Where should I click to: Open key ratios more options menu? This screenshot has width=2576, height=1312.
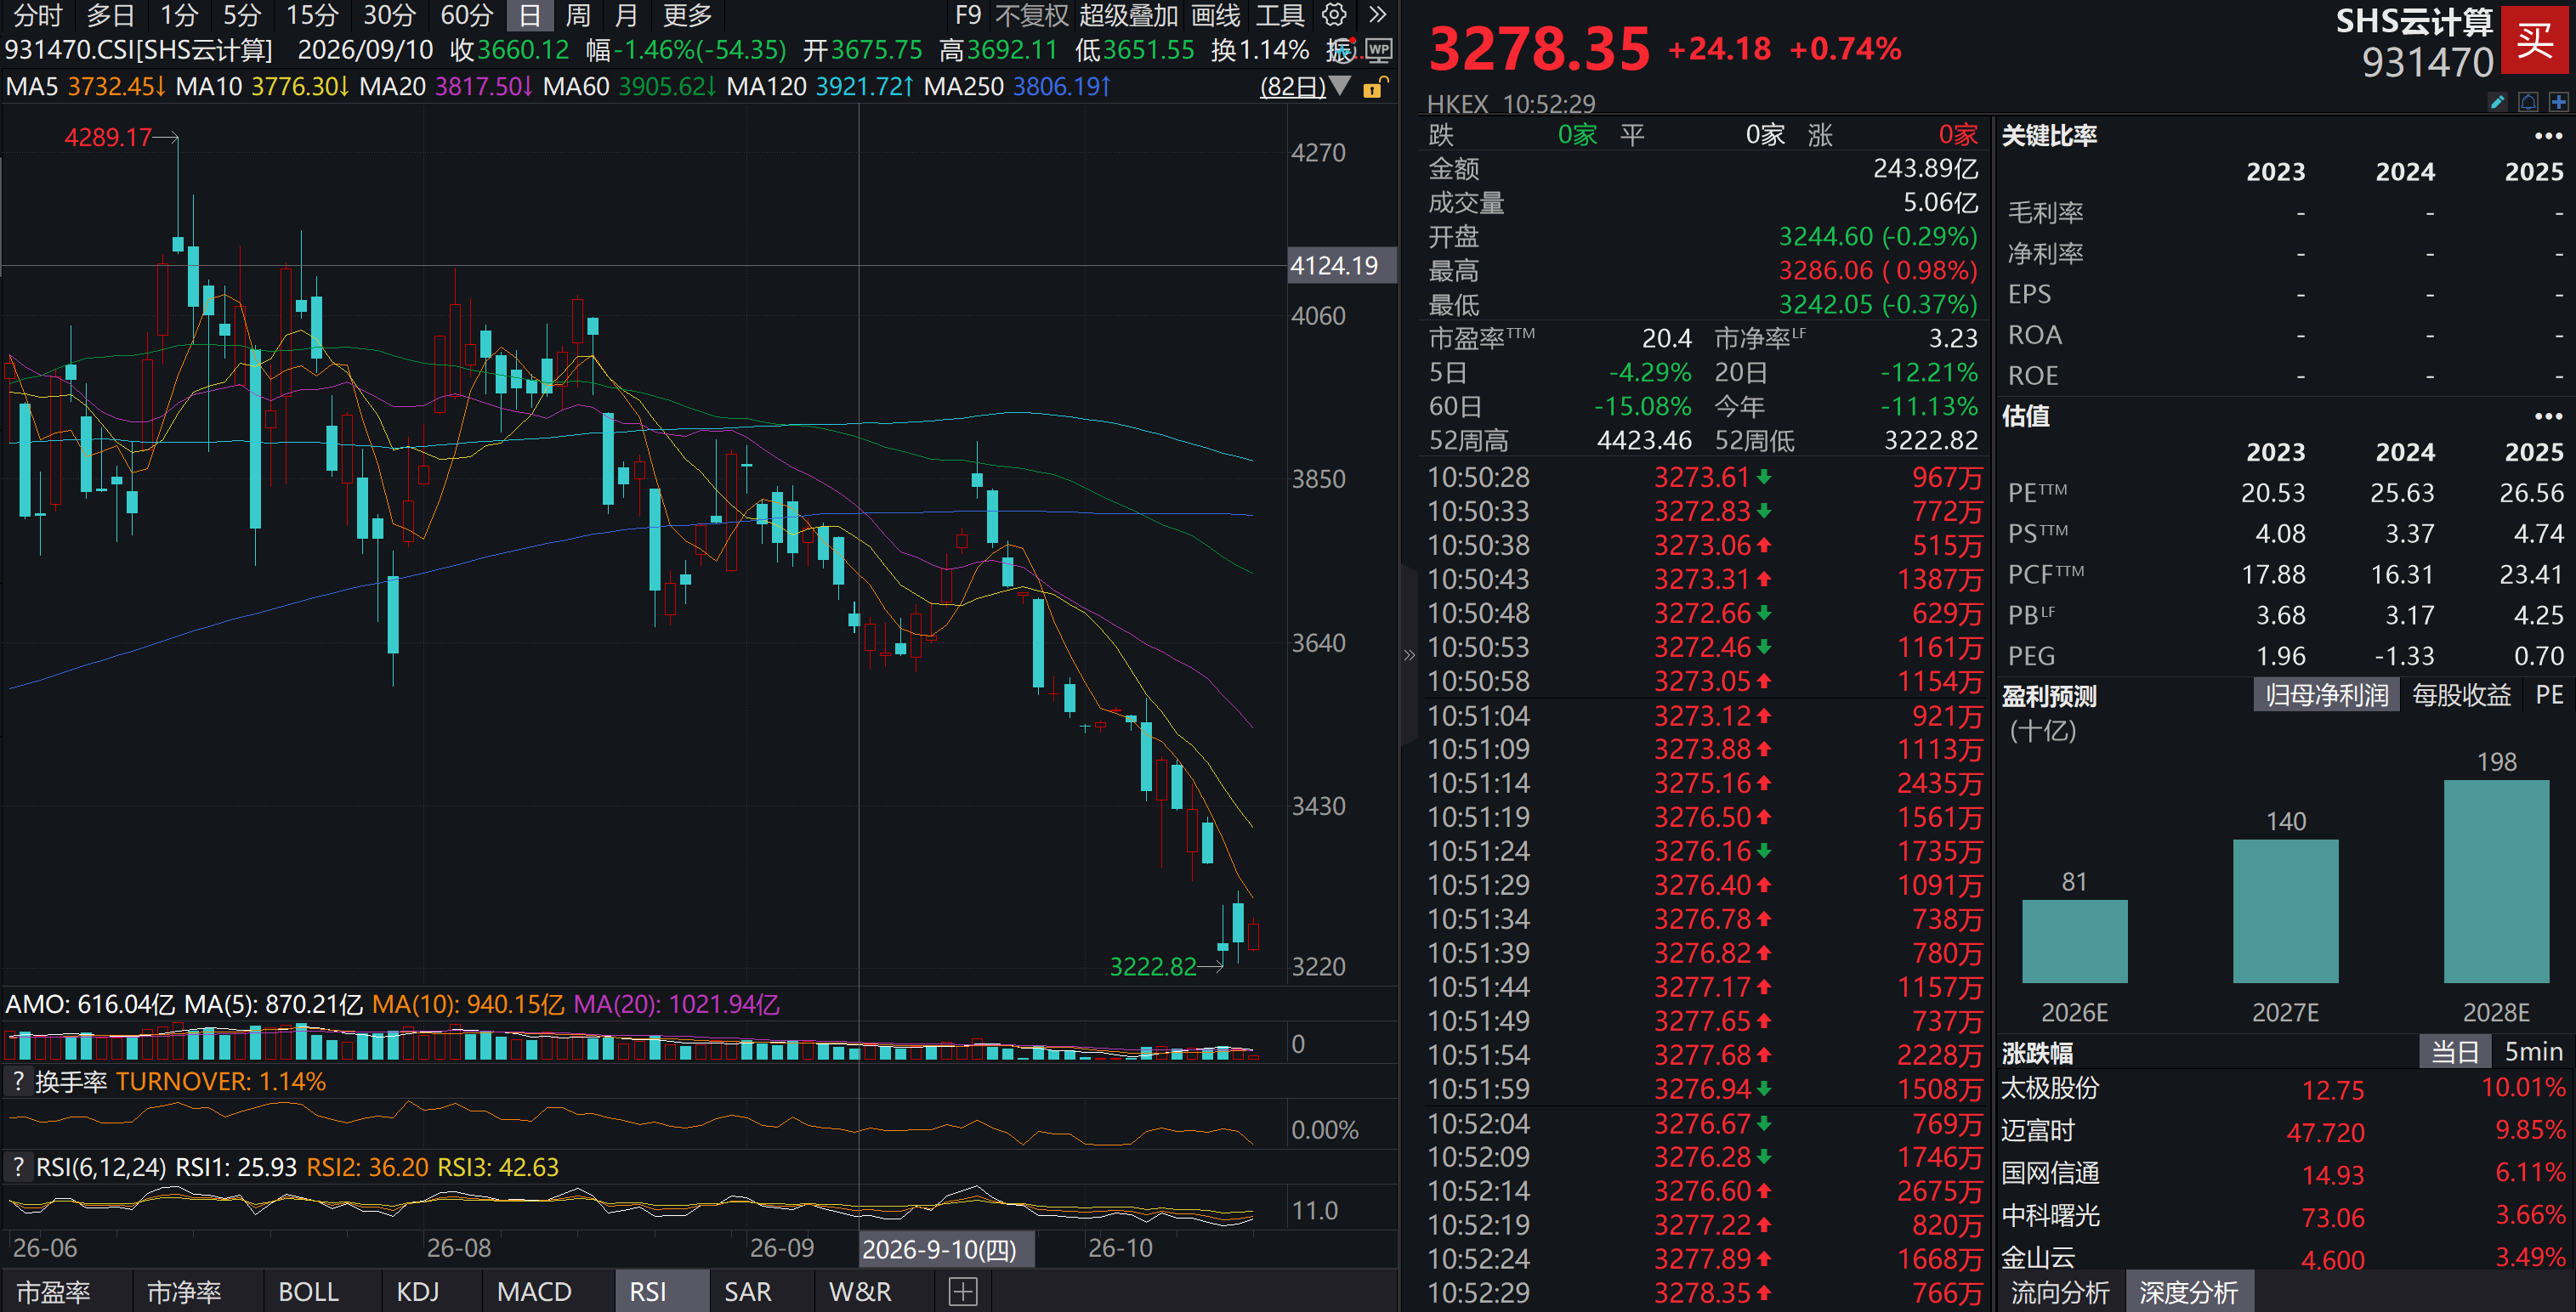(2548, 136)
